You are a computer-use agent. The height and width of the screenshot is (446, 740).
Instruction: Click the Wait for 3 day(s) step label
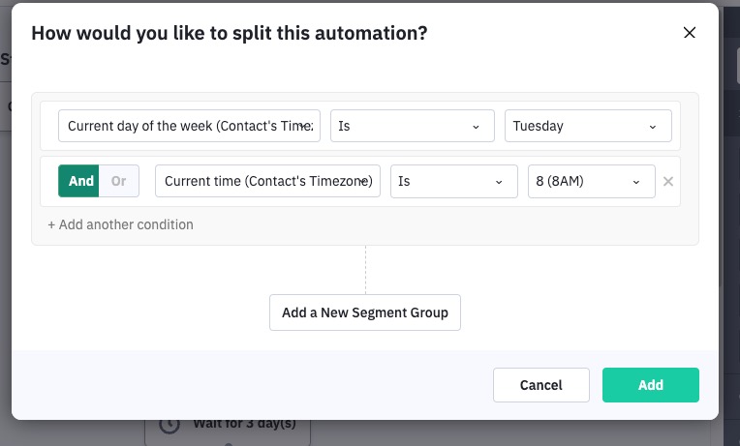244,424
